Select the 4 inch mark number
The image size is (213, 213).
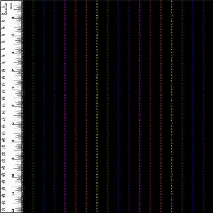point(13,70)
